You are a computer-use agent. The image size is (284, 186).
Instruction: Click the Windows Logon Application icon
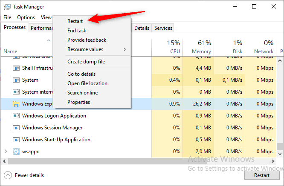click(x=16, y=116)
